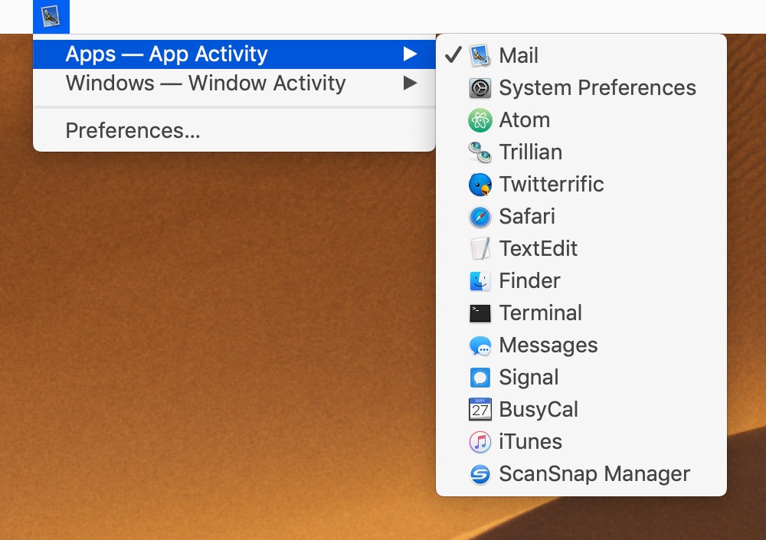Select ScanSnap Manager label in the app list

coord(594,474)
